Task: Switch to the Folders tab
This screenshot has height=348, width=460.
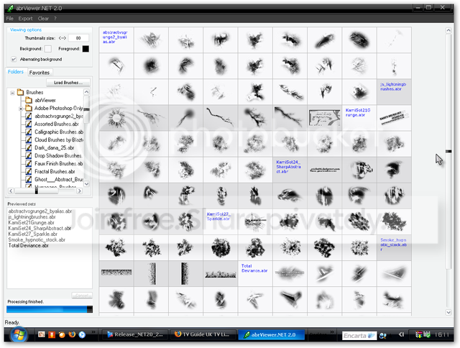Action: click(x=16, y=72)
